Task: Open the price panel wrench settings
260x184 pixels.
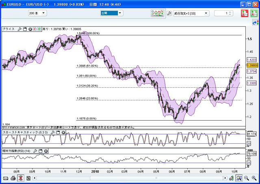Action: tap(19, 29)
